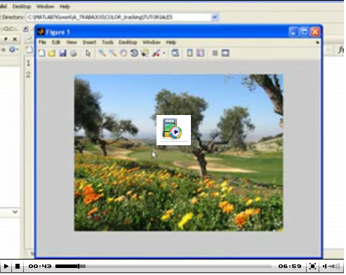
Task: Click the new file icon in MATLAB editor toolbar
Action: pyautogui.click(x=29, y=50)
